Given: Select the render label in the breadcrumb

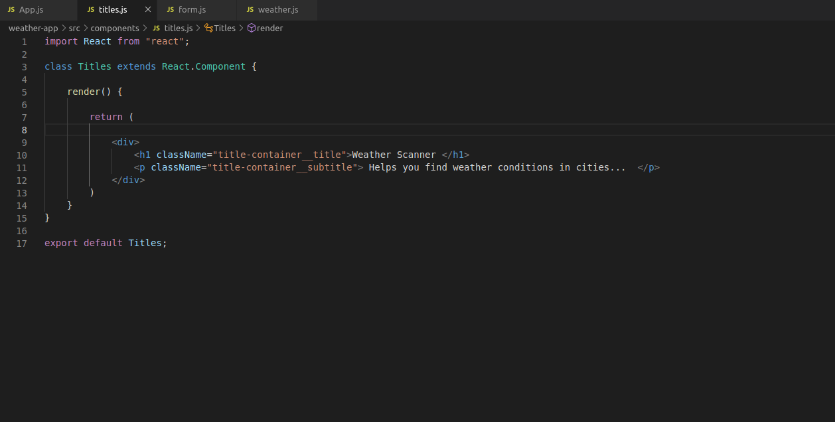Looking at the screenshot, I should (270, 29).
